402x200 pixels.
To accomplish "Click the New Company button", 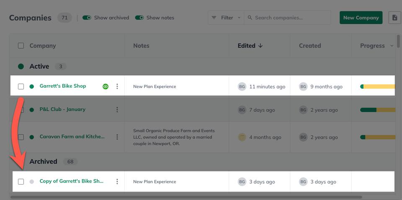I will 361,18.
